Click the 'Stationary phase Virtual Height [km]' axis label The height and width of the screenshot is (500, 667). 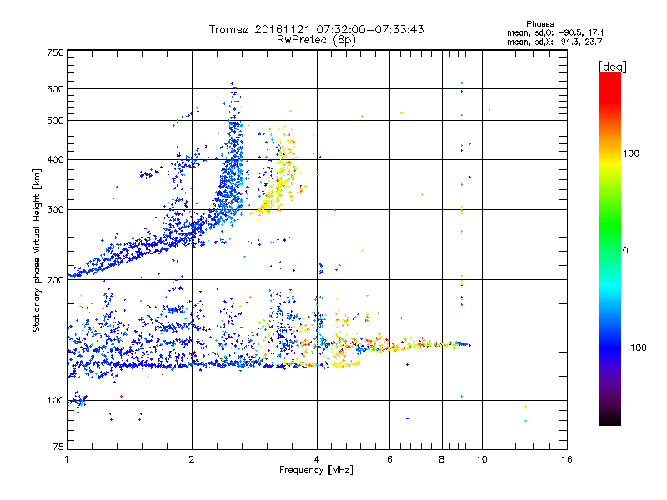[x=37, y=250]
